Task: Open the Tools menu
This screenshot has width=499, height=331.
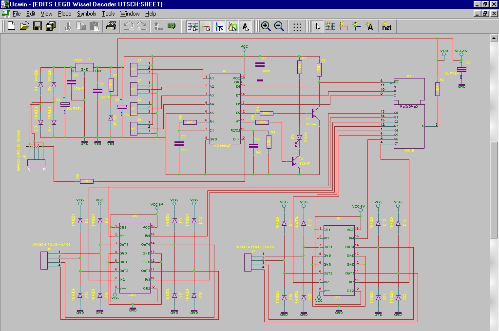Action: pyautogui.click(x=108, y=14)
